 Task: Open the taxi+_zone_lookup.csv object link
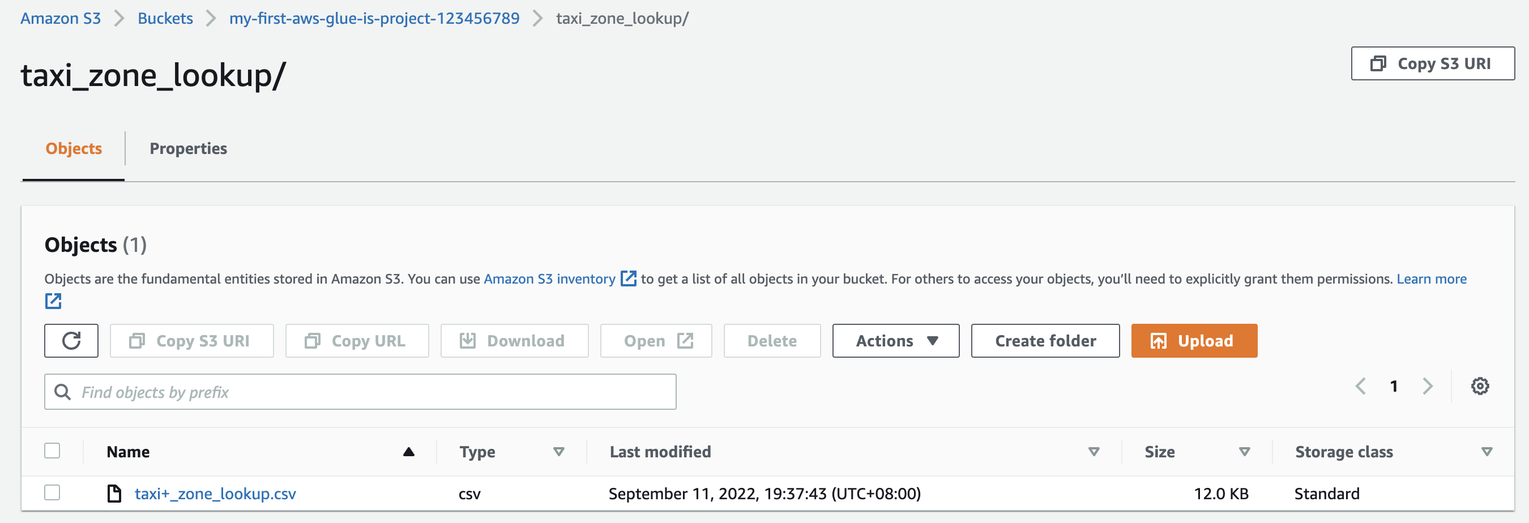[x=215, y=494]
